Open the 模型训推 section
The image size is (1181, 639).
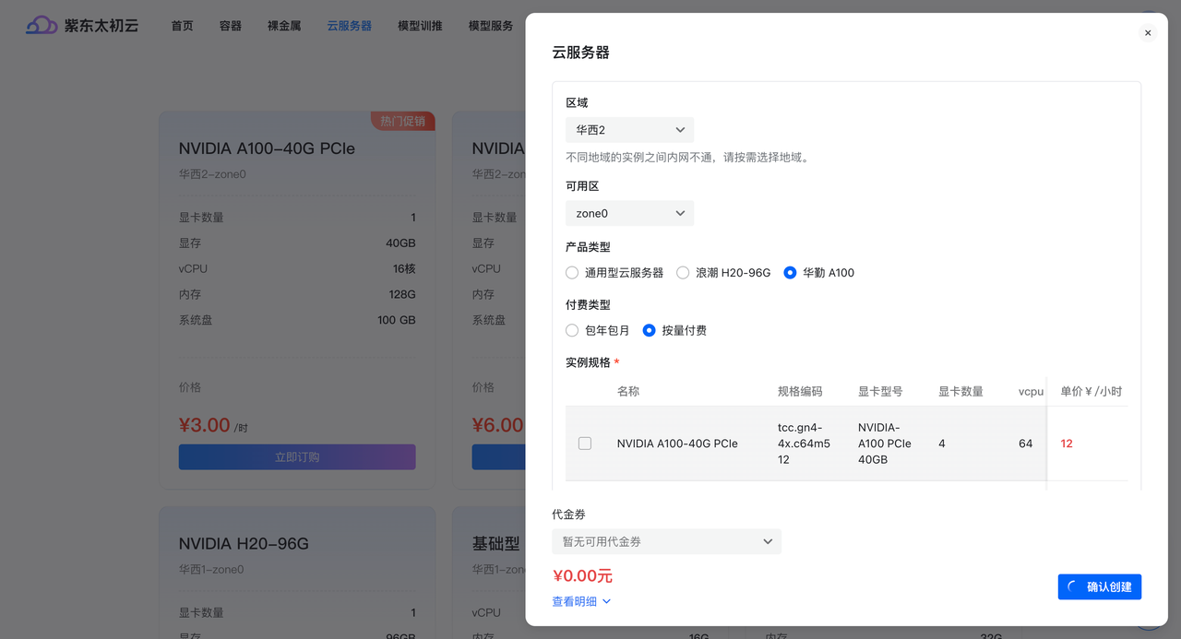point(419,26)
